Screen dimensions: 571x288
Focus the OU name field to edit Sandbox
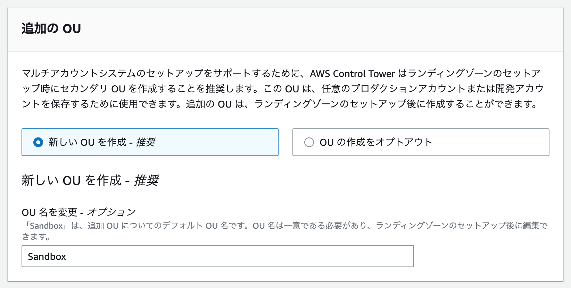(x=217, y=256)
